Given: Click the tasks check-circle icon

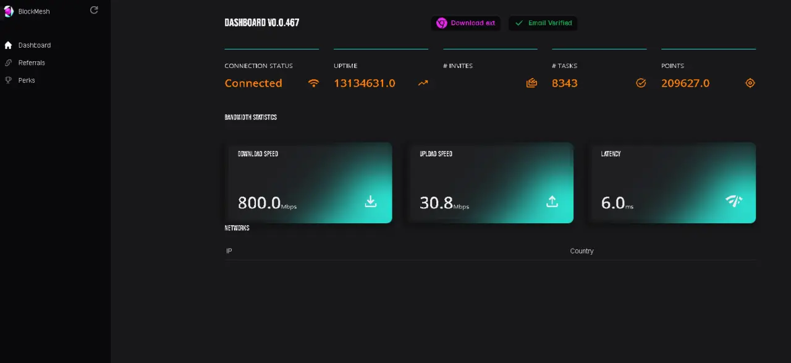Looking at the screenshot, I should click(x=641, y=83).
